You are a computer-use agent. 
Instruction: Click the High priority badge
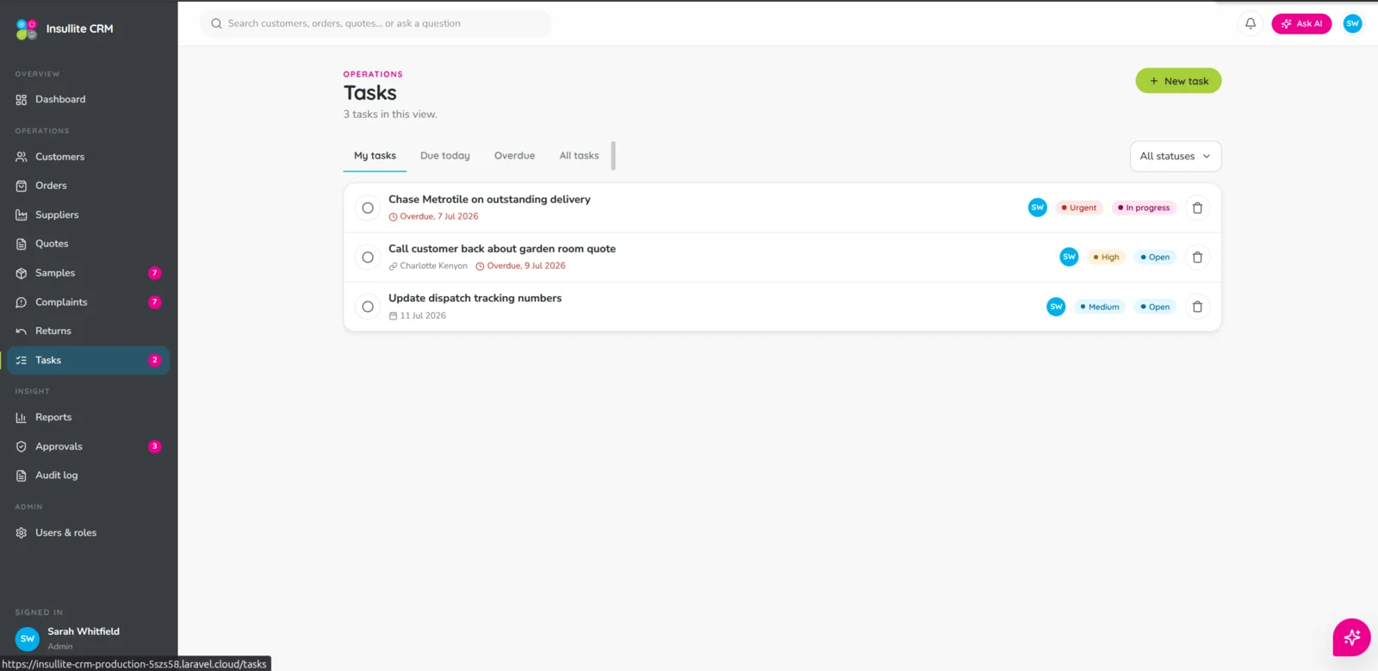(x=1106, y=257)
